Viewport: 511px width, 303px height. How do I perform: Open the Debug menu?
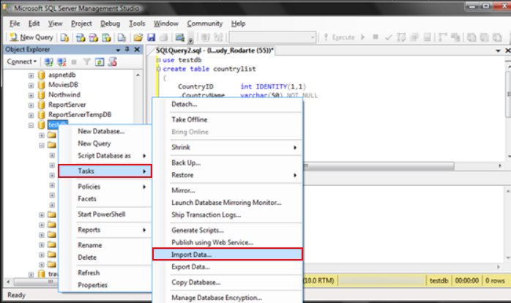pyautogui.click(x=110, y=23)
